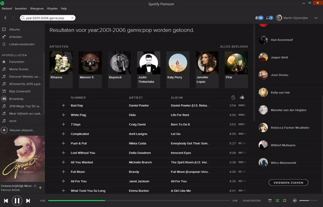The image size is (323, 207).
Task: Open the Katy Perry artist card
Action: (178, 69)
